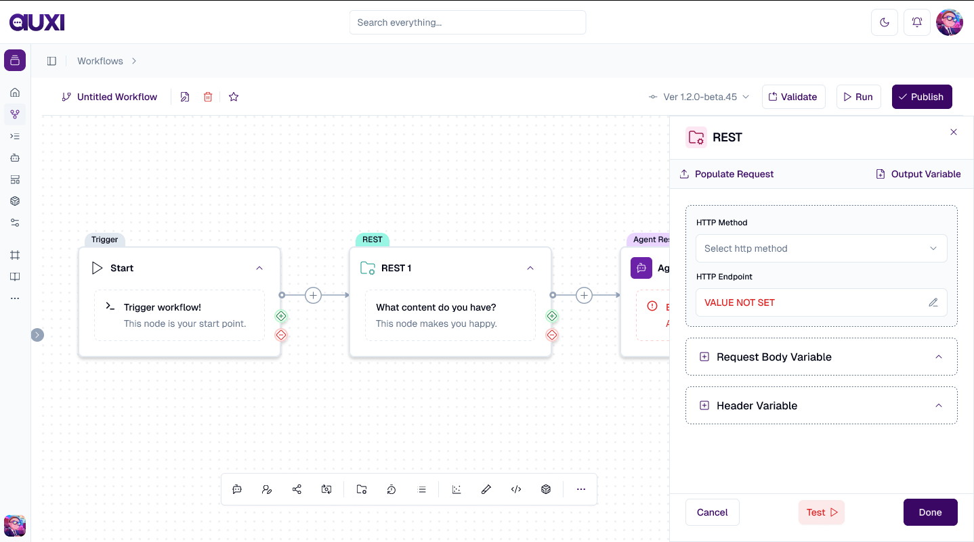Click the red trash delete workflow icon
The width and height of the screenshot is (974, 542).
point(208,97)
